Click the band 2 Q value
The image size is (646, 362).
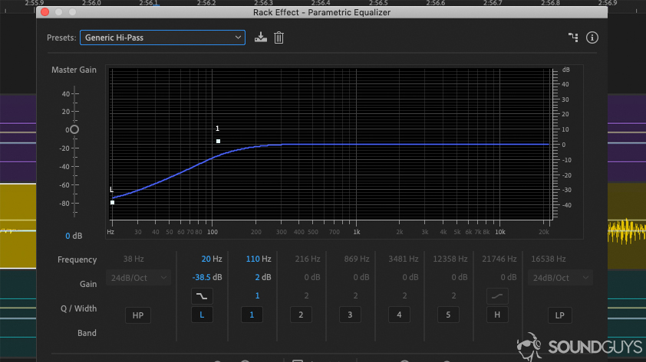(x=306, y=295)
